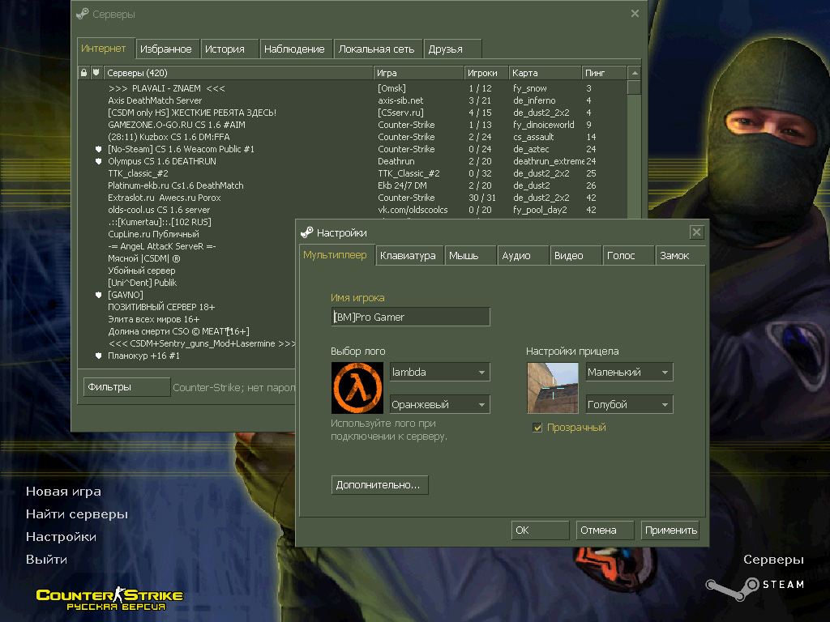The image size is (830, 622).
Task: Sort by Серверы (420) column header
Action: [x=238, y=72]
